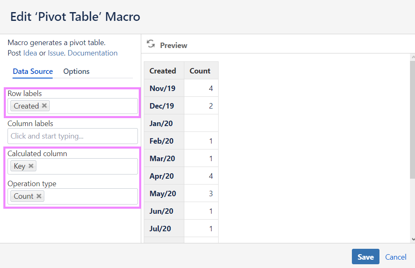The width and height of the screenshot is (415, 268).
Task: Cancel editing the macro
Action: point(396,257)
